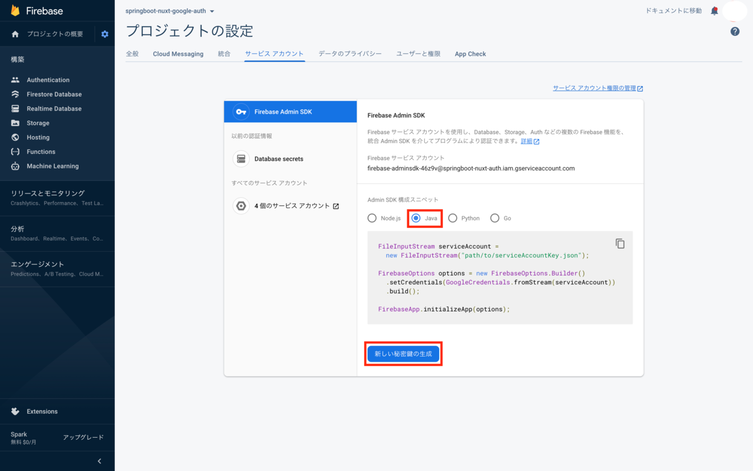Click the key icon for Firebase Admin SDK

(241, 112)
